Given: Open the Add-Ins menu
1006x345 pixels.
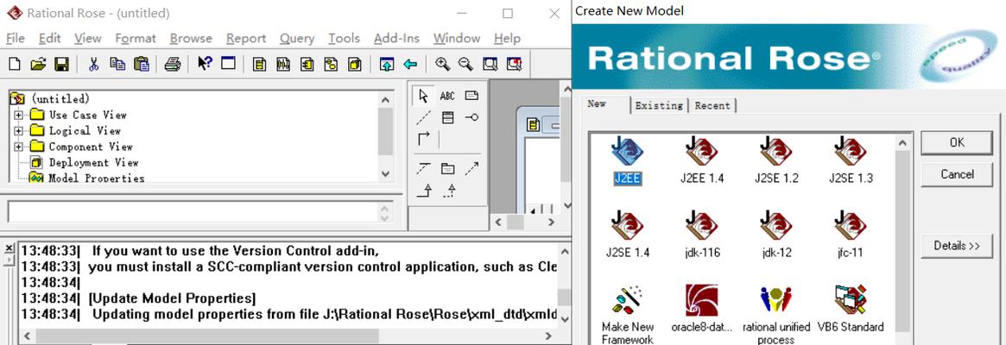Looking at the screenshot, I should (x=396, y=39).
